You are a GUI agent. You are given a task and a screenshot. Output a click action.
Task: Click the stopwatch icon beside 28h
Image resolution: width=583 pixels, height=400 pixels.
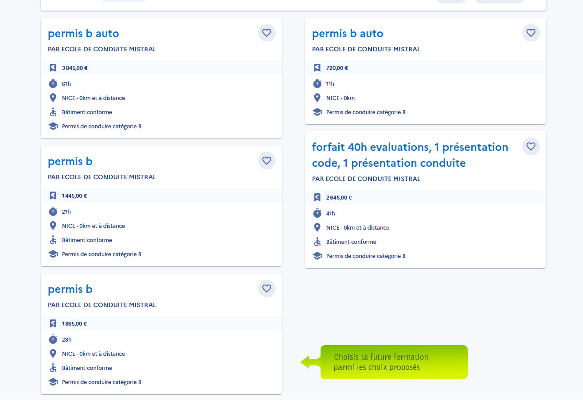click(x=53, y=339)
